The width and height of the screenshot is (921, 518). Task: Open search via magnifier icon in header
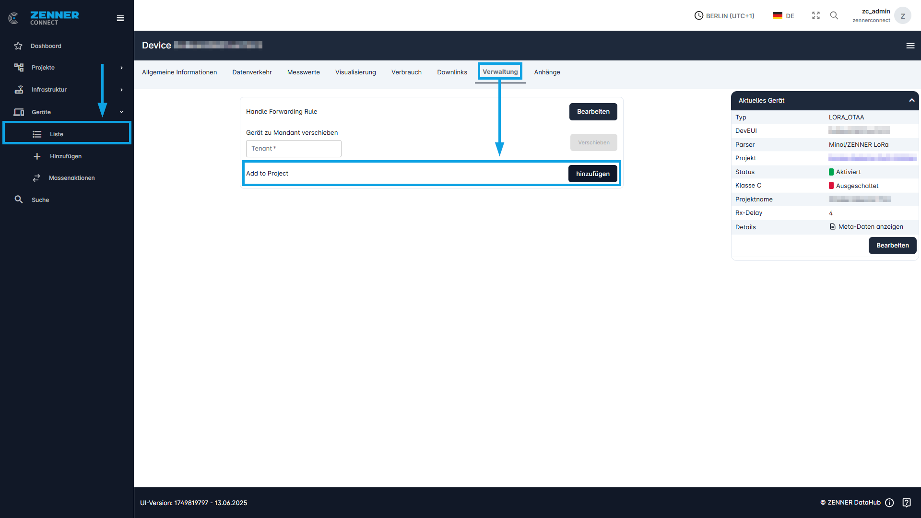tap(834, 16)
